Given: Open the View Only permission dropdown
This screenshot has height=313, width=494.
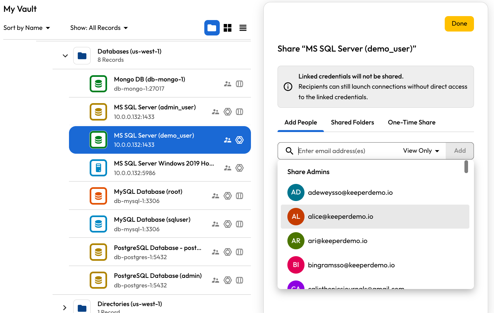Looking at the screenshot, I should click(x=421, y=151).
